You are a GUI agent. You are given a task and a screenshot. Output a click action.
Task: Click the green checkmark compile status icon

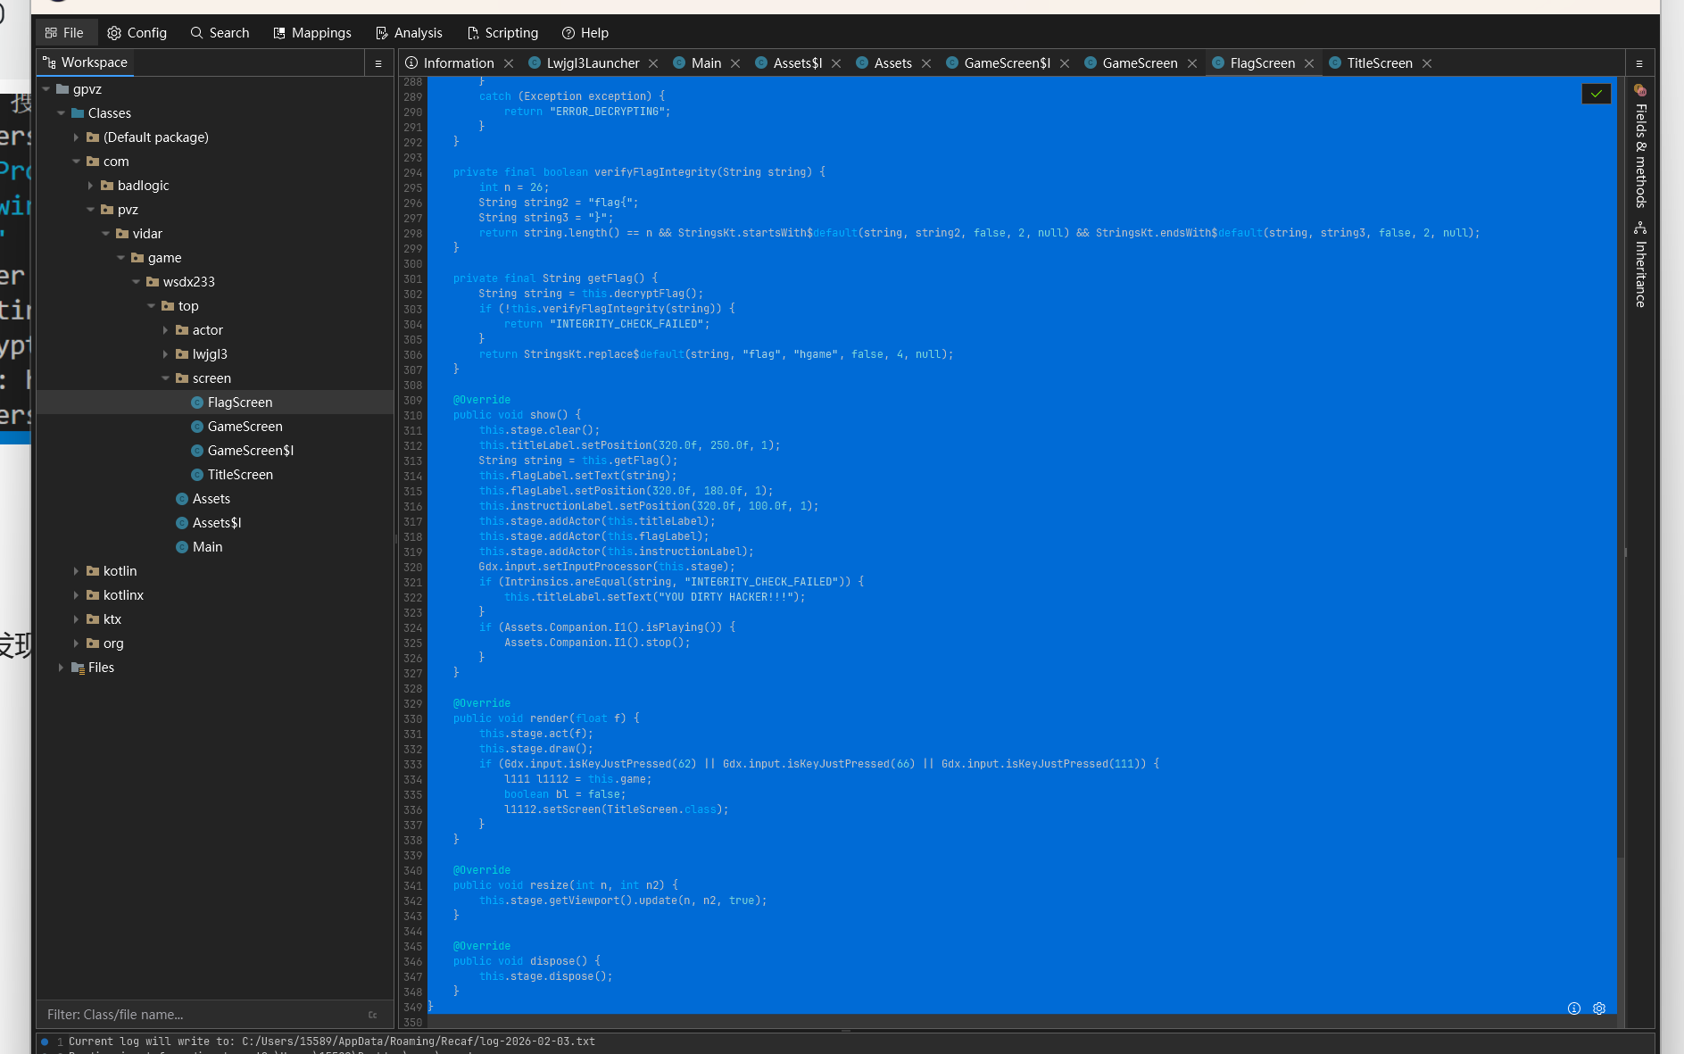click(1596, 94)
